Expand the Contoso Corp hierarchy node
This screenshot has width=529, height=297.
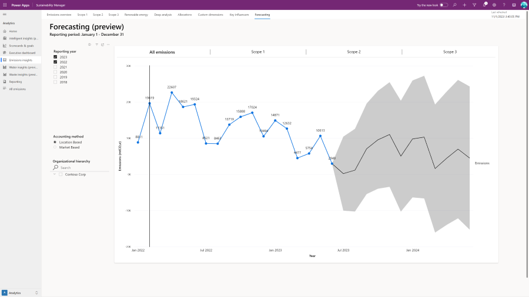tap(55, 174)
